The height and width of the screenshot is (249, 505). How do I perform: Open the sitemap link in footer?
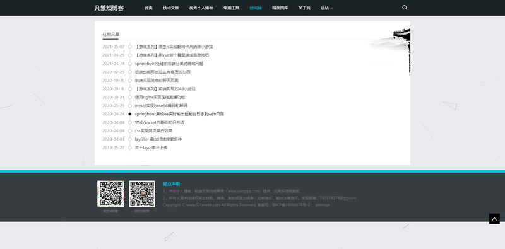point(322,205)
